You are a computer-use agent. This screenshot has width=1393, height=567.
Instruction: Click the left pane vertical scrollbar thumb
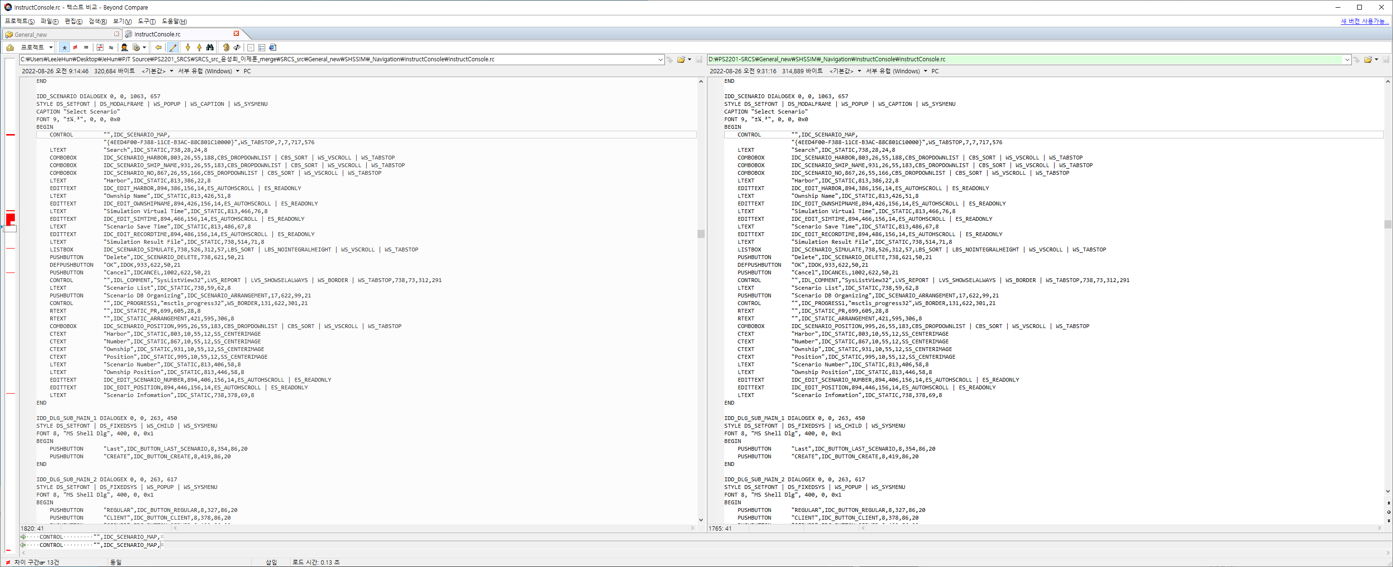tap(701, 234)
